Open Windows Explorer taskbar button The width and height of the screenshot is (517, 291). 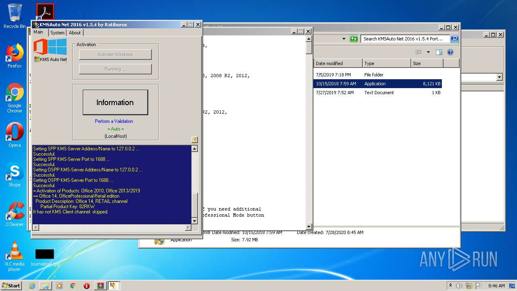pos(46,286)
